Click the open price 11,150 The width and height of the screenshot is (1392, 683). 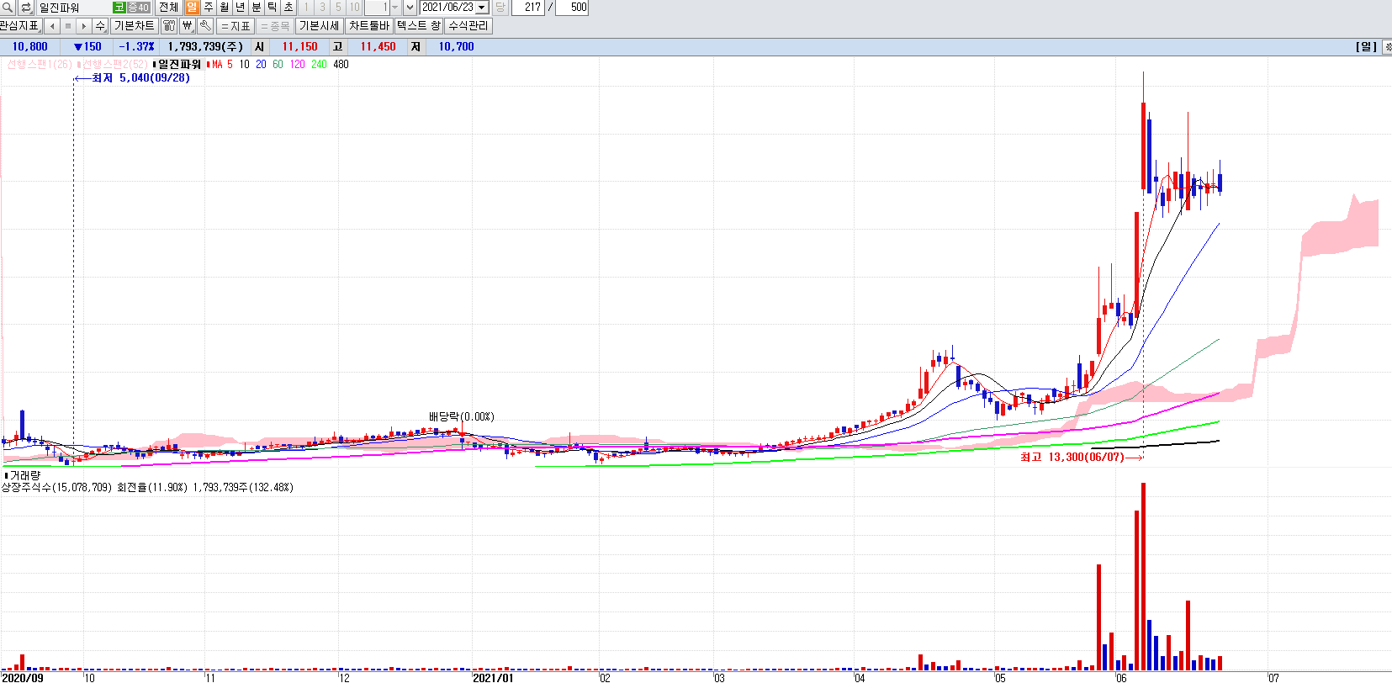(x=299, y=47)
